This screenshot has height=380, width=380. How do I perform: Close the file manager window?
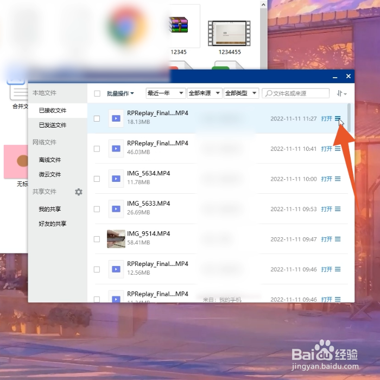349,77
